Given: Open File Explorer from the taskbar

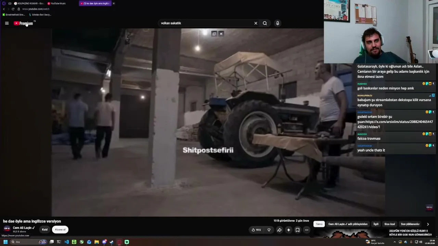Looking at the screenshot, I should [x=96, y=242].
